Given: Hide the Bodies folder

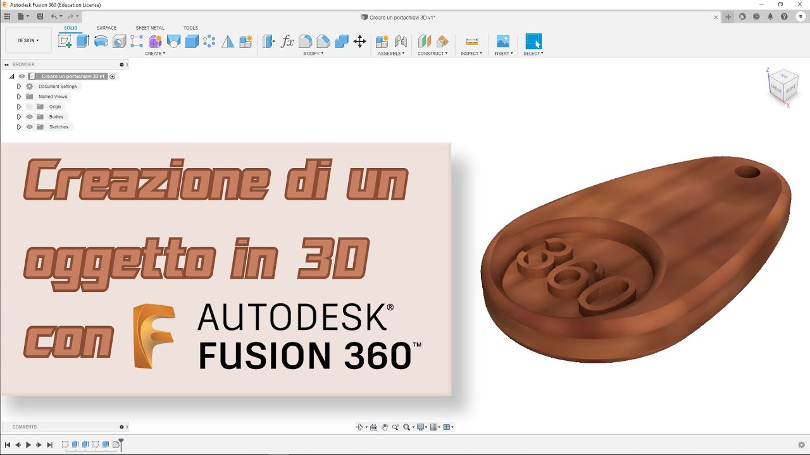Looking at the screenshot, I should point(29,117).
